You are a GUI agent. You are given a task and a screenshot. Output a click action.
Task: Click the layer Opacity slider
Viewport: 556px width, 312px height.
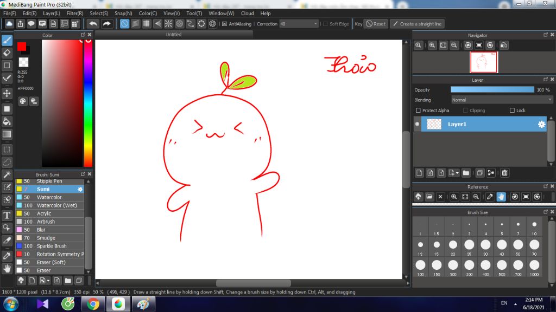[492, 90]
